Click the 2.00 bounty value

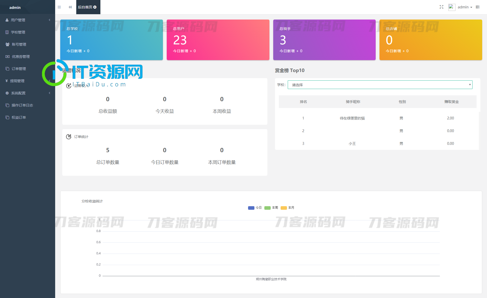point(450,118)
